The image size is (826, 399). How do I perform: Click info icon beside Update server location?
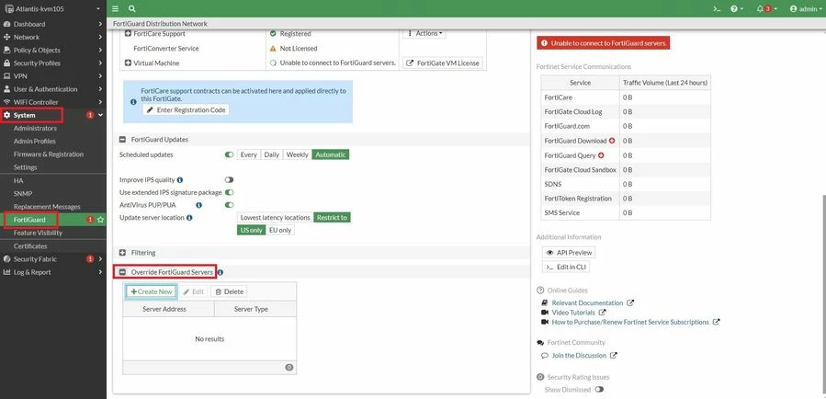coord(189,217)
